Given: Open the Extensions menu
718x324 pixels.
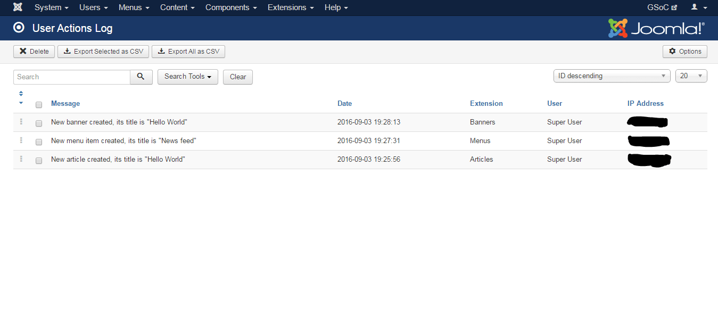Looking at the screenshot, I should [290, 7].
